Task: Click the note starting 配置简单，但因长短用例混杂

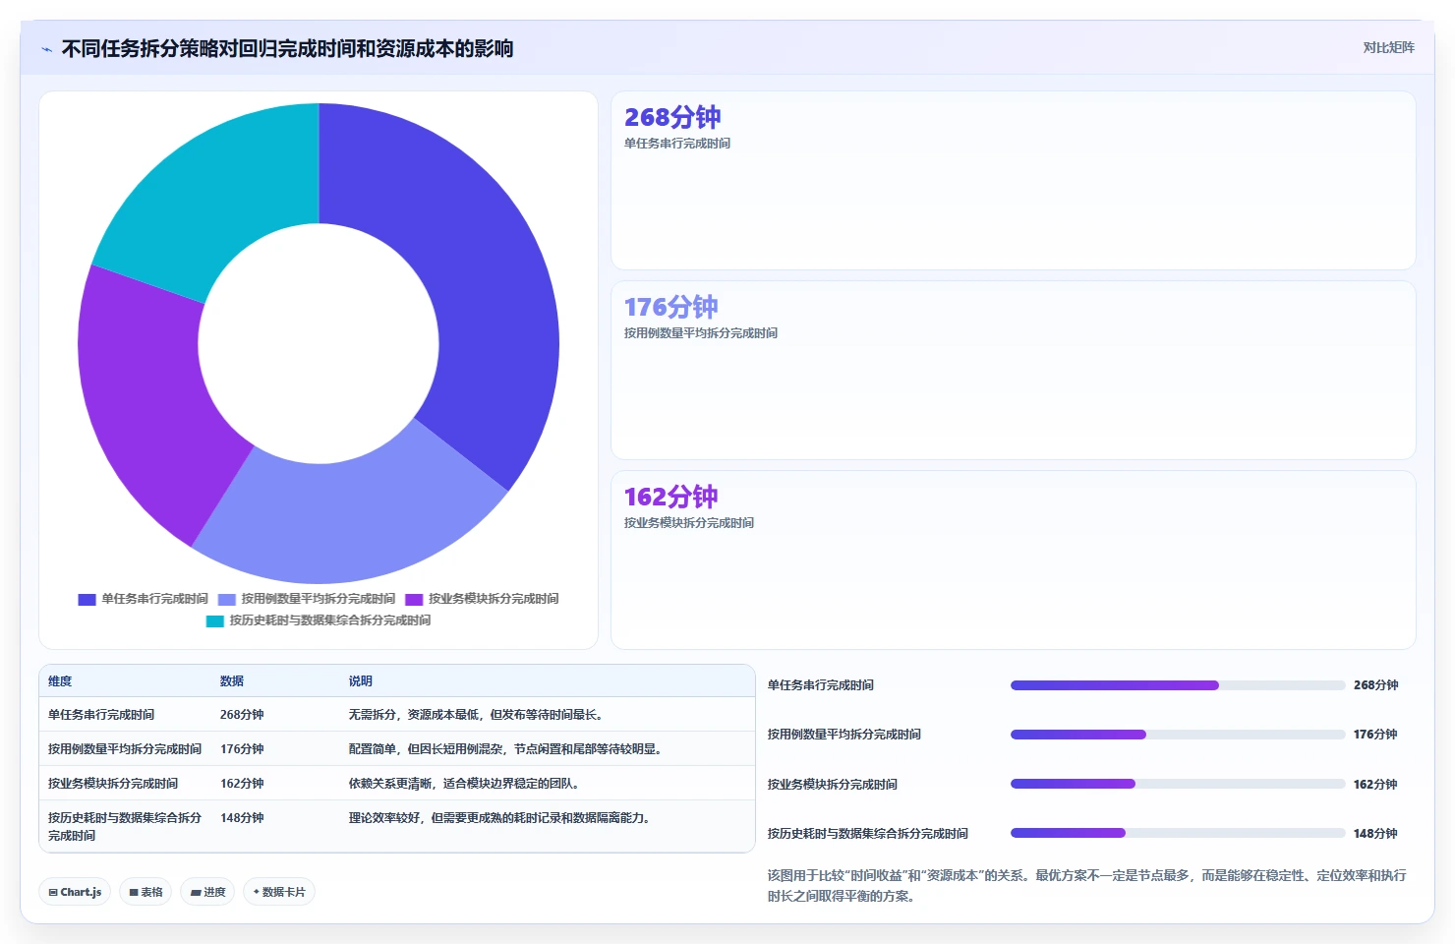Action: click(505, 749)
